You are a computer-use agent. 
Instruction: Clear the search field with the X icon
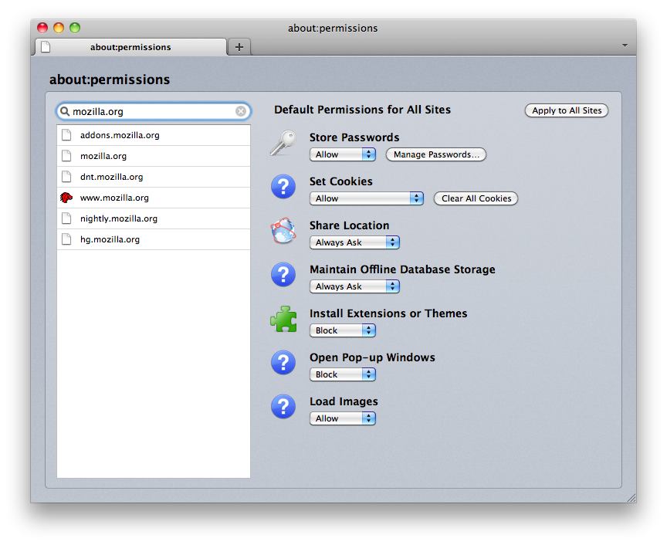(x=241, y=111)
